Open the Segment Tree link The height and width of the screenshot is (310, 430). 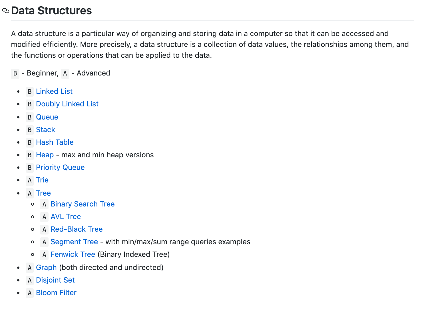tap(74, 242)
